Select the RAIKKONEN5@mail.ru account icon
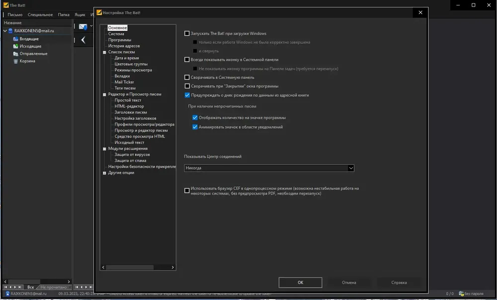Viewport: 497px width, 300px height. click(10, 31)
